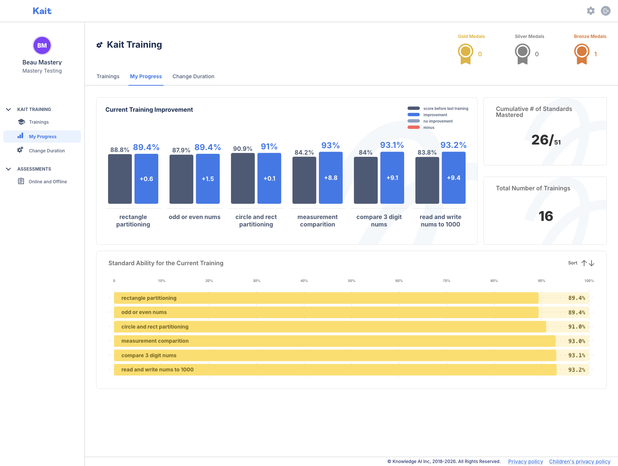Image resolution: width=618 pixels, height=466 pixels.
Task: Click the Beau Mastery user name
Action: tap(42, 62)
